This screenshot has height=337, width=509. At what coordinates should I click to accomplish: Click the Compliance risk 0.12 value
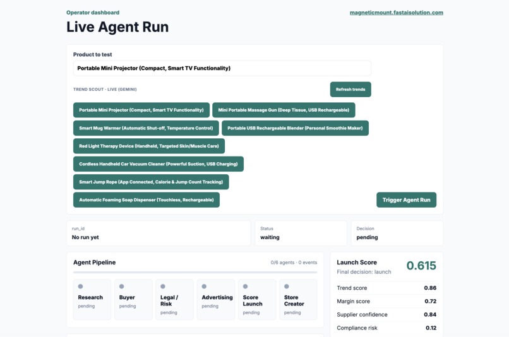point(431,328)
